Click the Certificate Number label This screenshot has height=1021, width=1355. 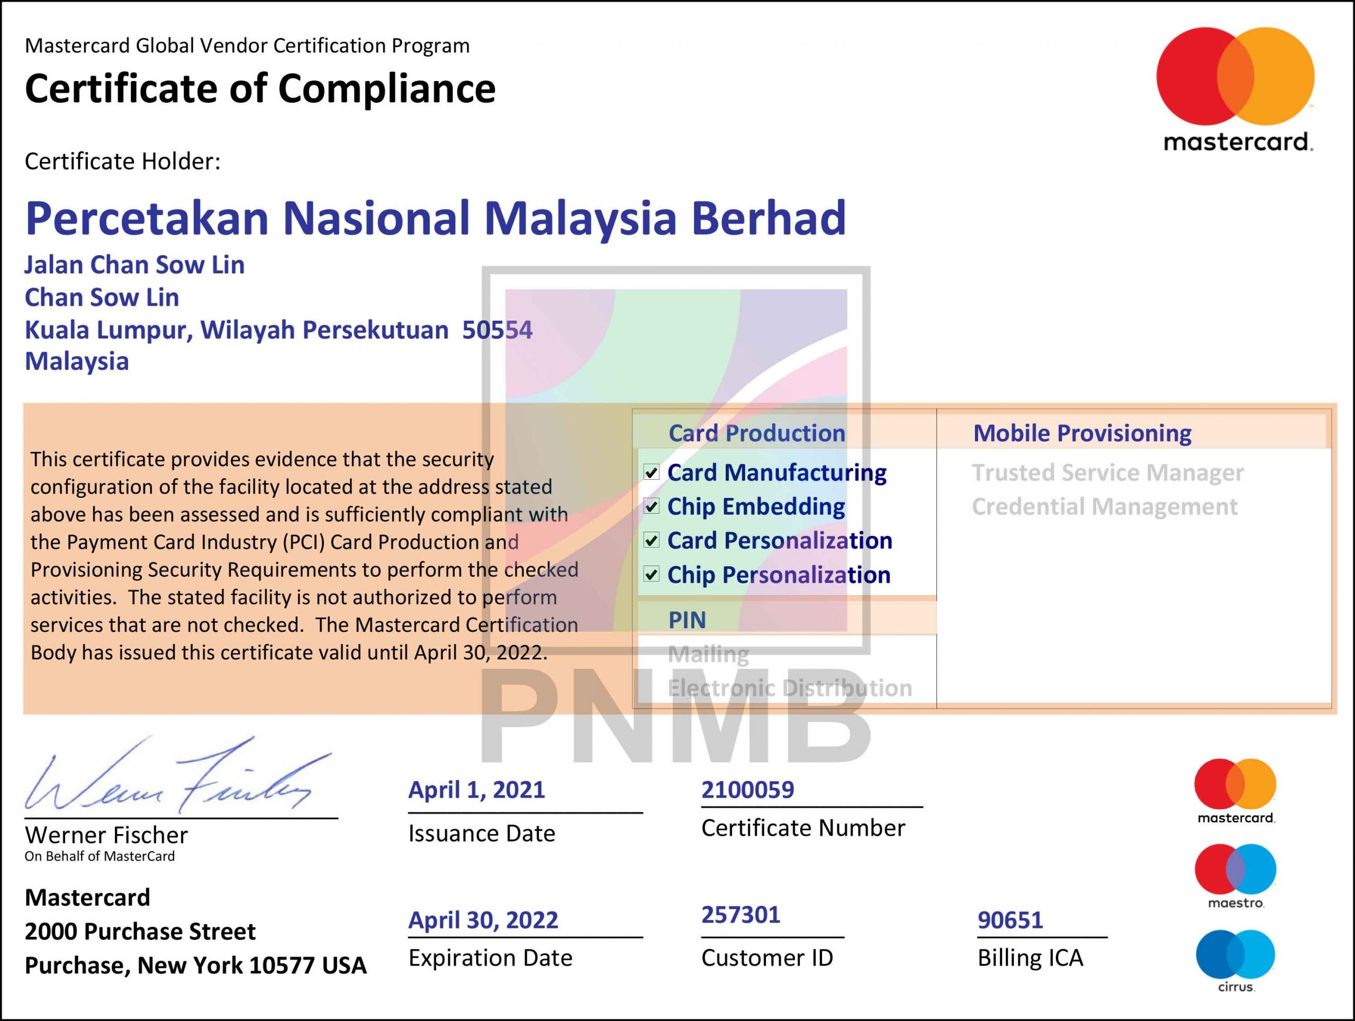(803, 828)
